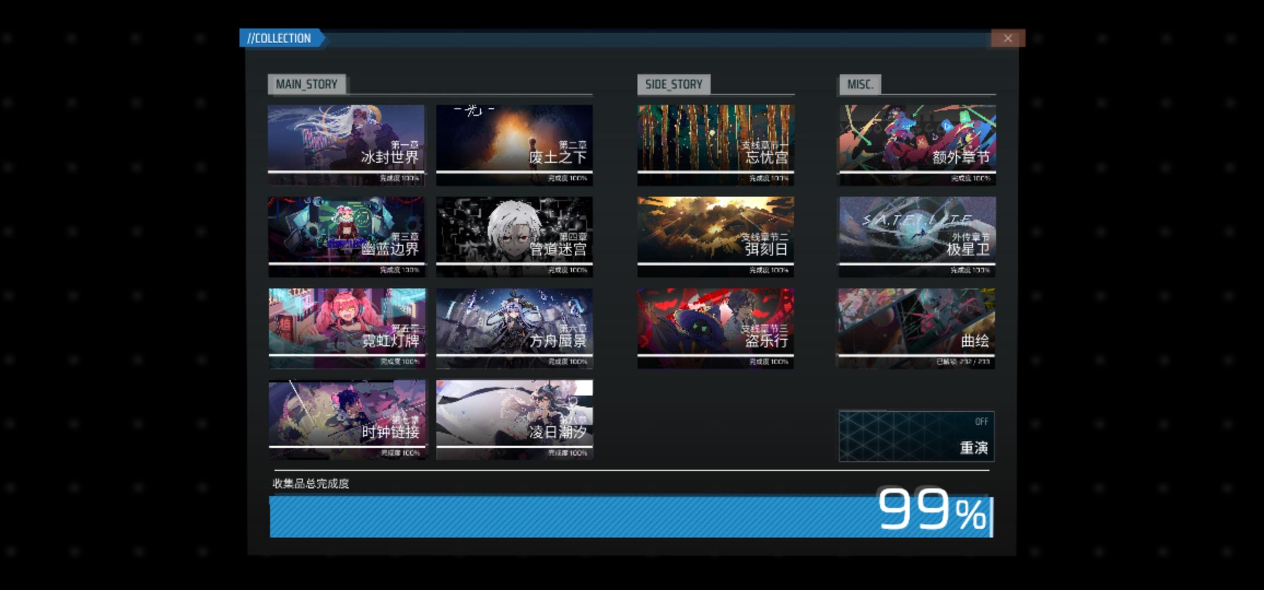Open chapter one 冰封世界 card
Image resolution: width=1264 pixels, height=590 pixels.
pos(346,145)
